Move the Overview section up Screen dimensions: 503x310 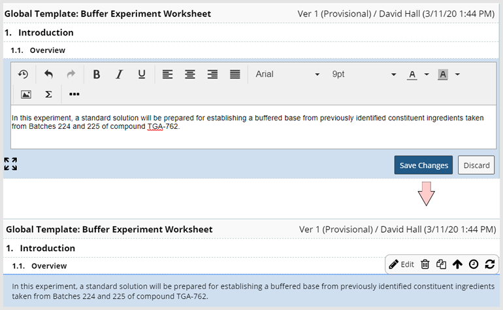pyautogui.click(x=457, y=264)
